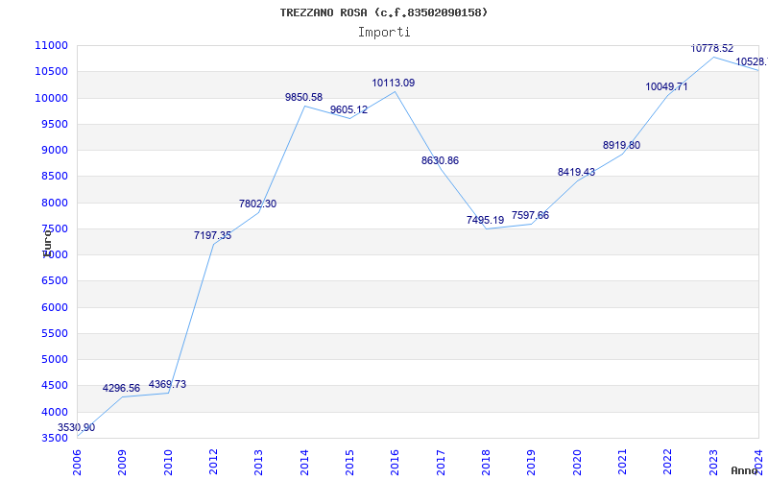The image size is (768, 480).
Task: Click the y-axis value 4500
Action: (x=55, y=386)
